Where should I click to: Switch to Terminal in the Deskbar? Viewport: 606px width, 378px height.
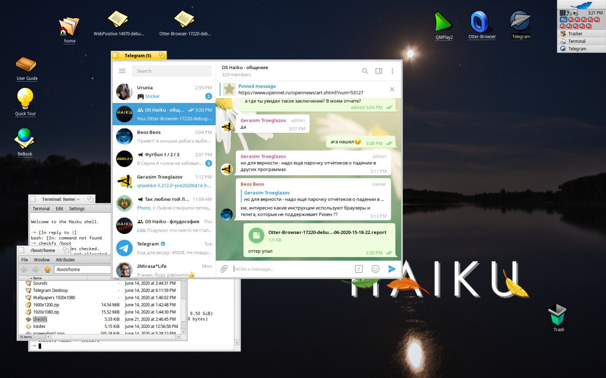(581, 41)
